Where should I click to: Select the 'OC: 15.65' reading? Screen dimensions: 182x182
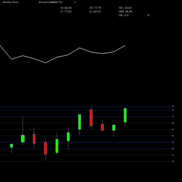click(125, 8)
